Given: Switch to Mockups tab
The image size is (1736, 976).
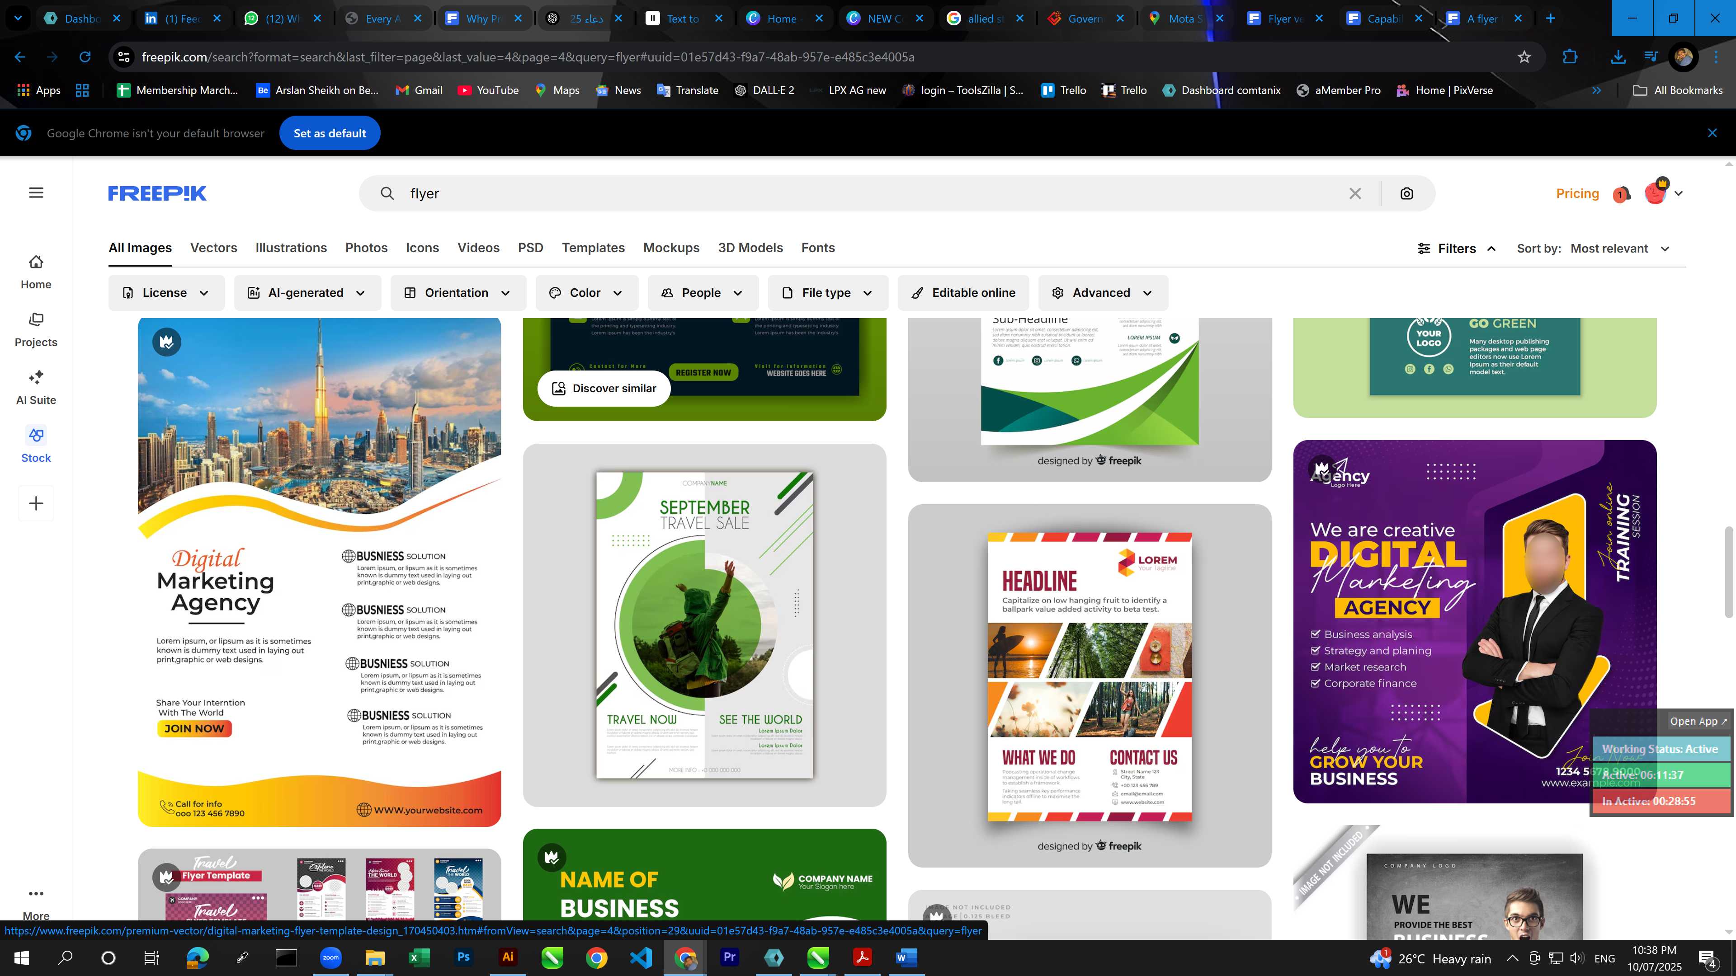Looking at the screenshot, I should 671,248.
